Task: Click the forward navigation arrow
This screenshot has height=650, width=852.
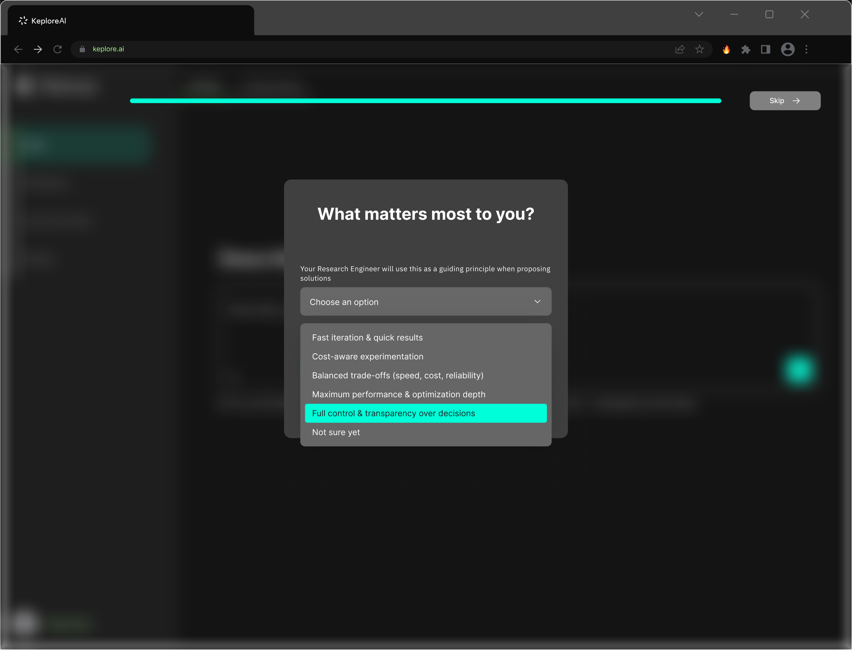Action: [38, 49]
